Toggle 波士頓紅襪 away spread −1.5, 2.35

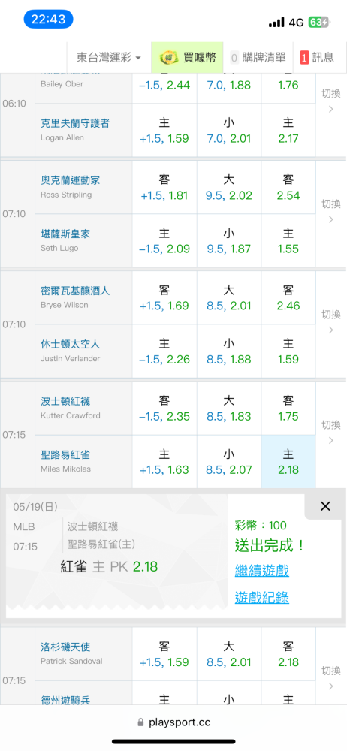coord(164,408)
